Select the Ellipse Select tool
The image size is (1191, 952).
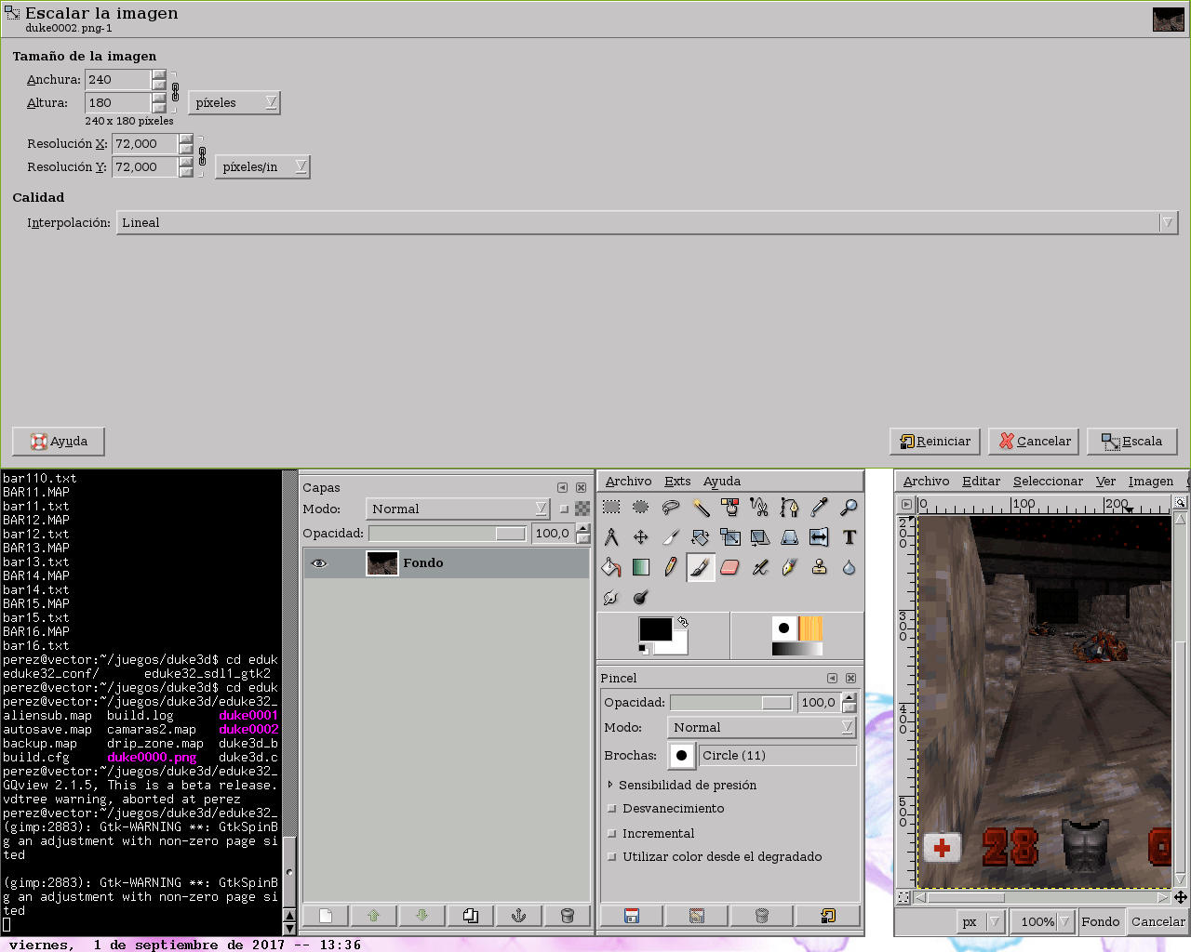tap(641, 508)
